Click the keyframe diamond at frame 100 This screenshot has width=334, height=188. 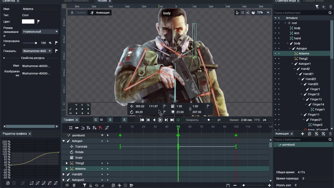pyautogui.click(x=236, y=135)
